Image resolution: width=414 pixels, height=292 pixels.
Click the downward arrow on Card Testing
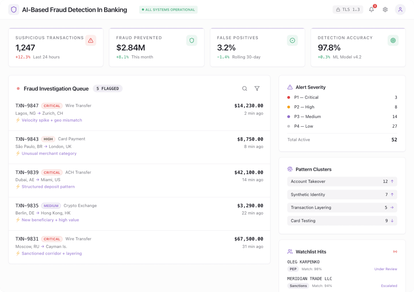point(392,221)
